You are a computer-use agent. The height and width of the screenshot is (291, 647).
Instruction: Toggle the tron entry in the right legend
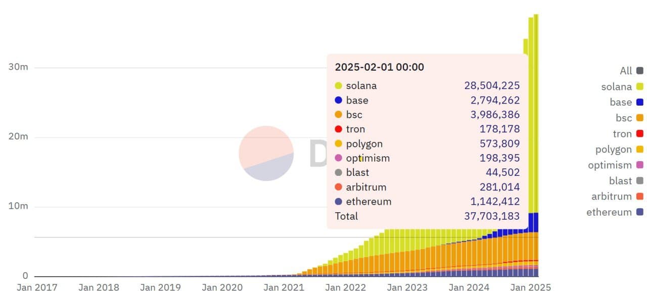628,134
